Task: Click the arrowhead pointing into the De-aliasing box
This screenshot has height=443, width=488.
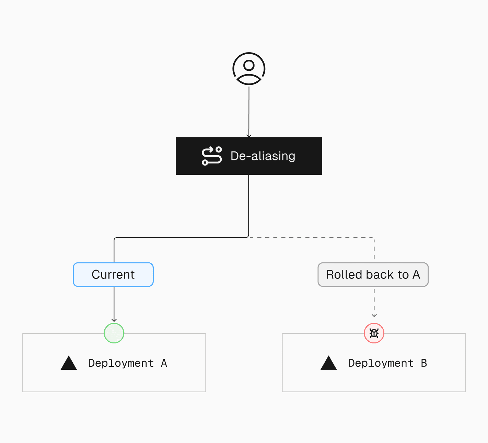Action: (249, 136)
